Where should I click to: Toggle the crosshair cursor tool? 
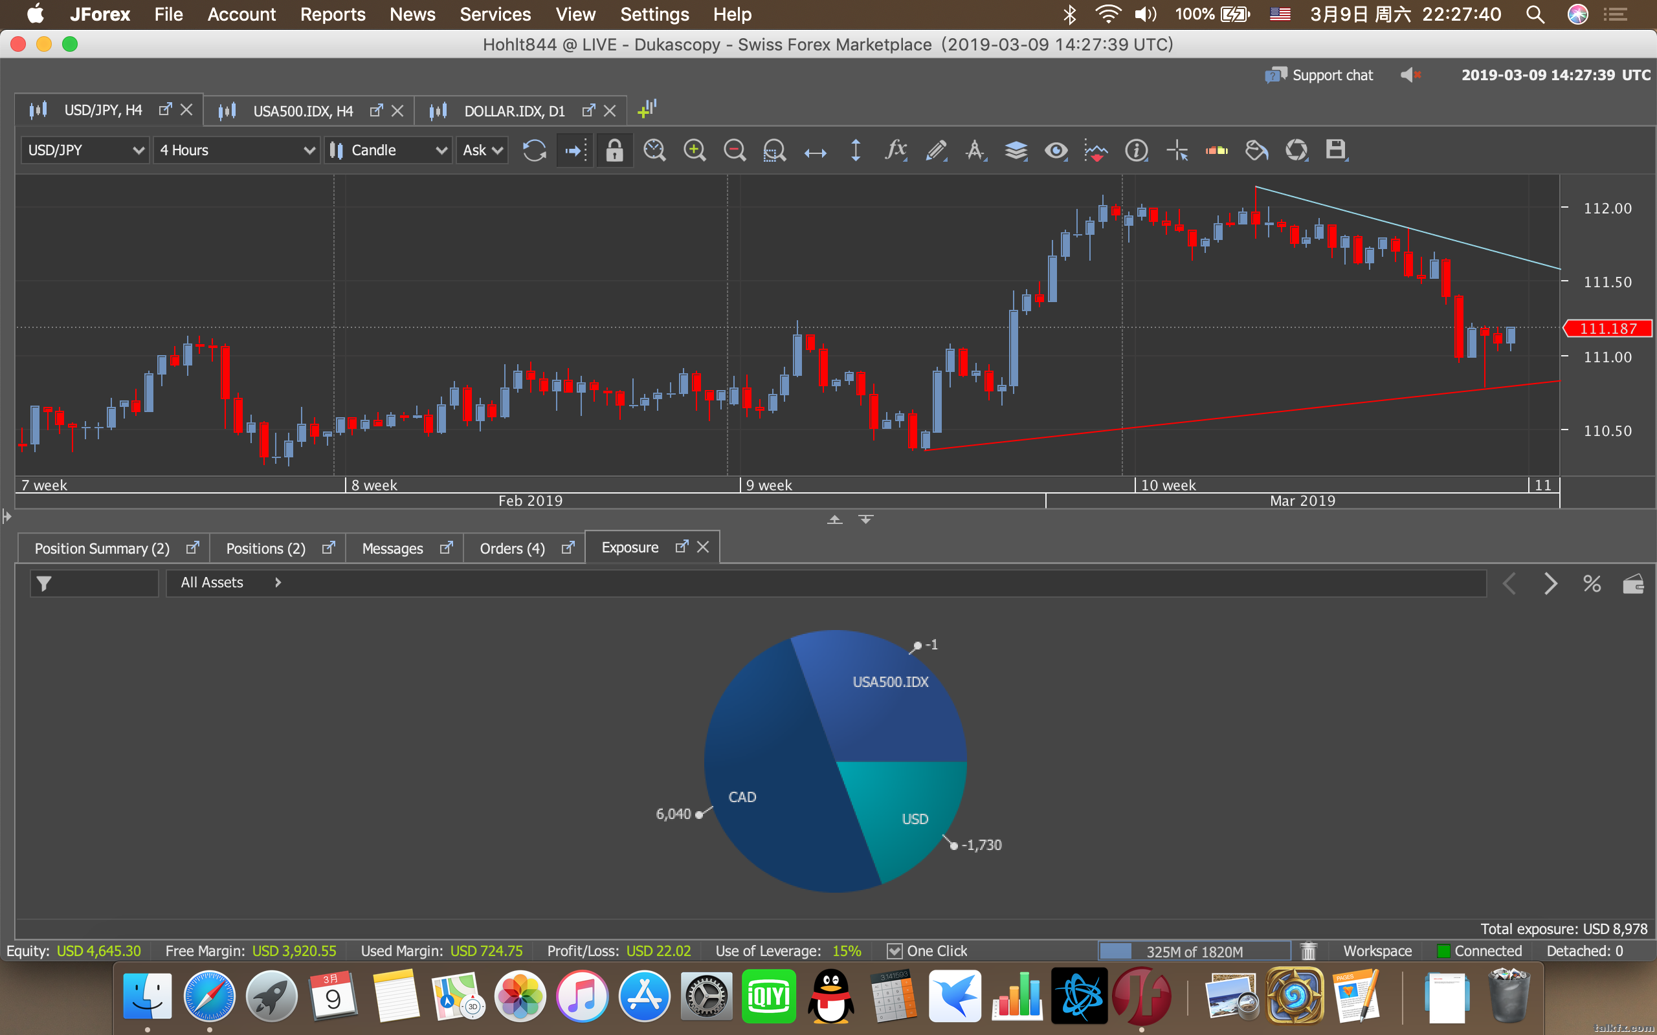click(1177, 151)
